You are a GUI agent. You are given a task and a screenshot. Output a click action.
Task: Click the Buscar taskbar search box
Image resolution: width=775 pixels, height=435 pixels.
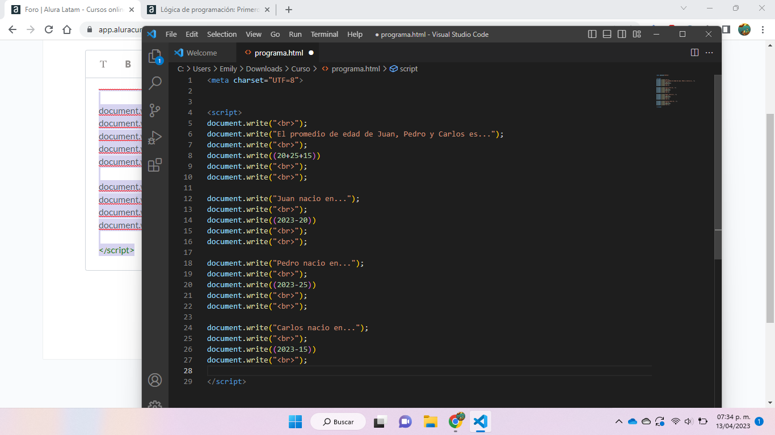pos(338,421)
